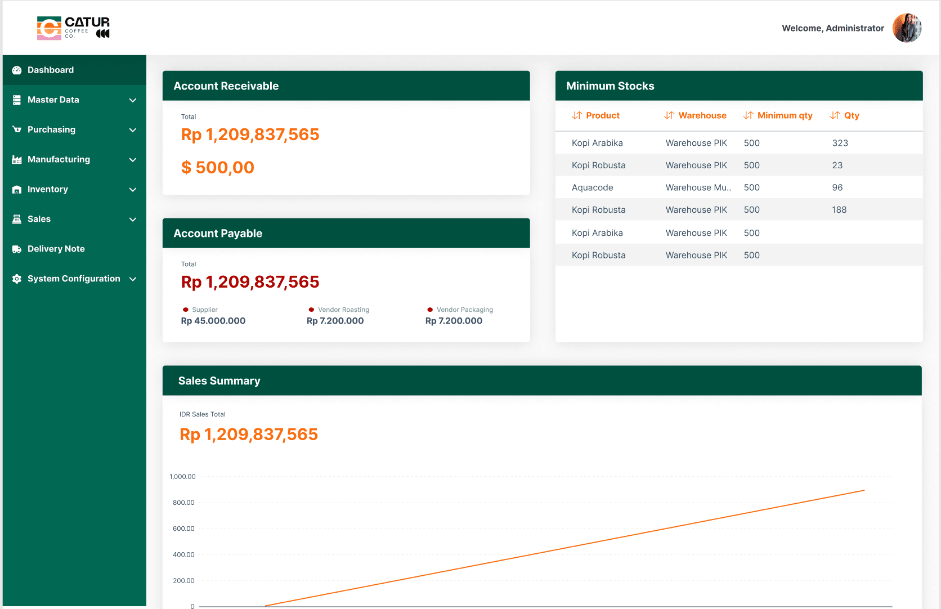
Task: Click the Delivery Note truck icon
Action: [17, 249]
